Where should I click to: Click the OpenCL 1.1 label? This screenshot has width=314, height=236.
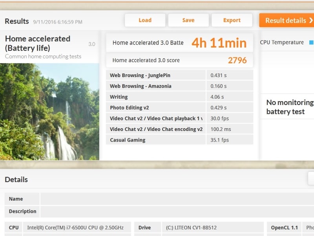pos(284,228)
